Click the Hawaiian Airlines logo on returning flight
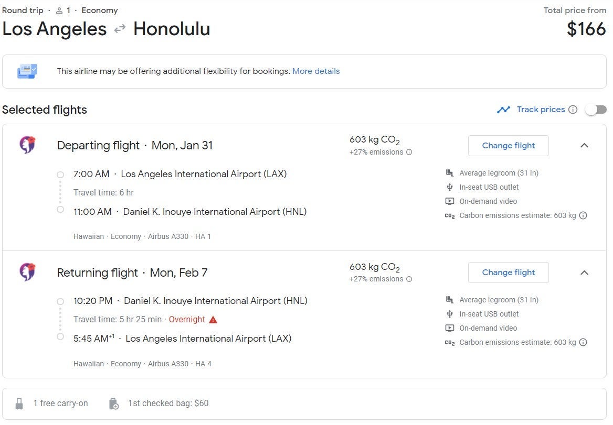613x425 pixels. point(27,272)
